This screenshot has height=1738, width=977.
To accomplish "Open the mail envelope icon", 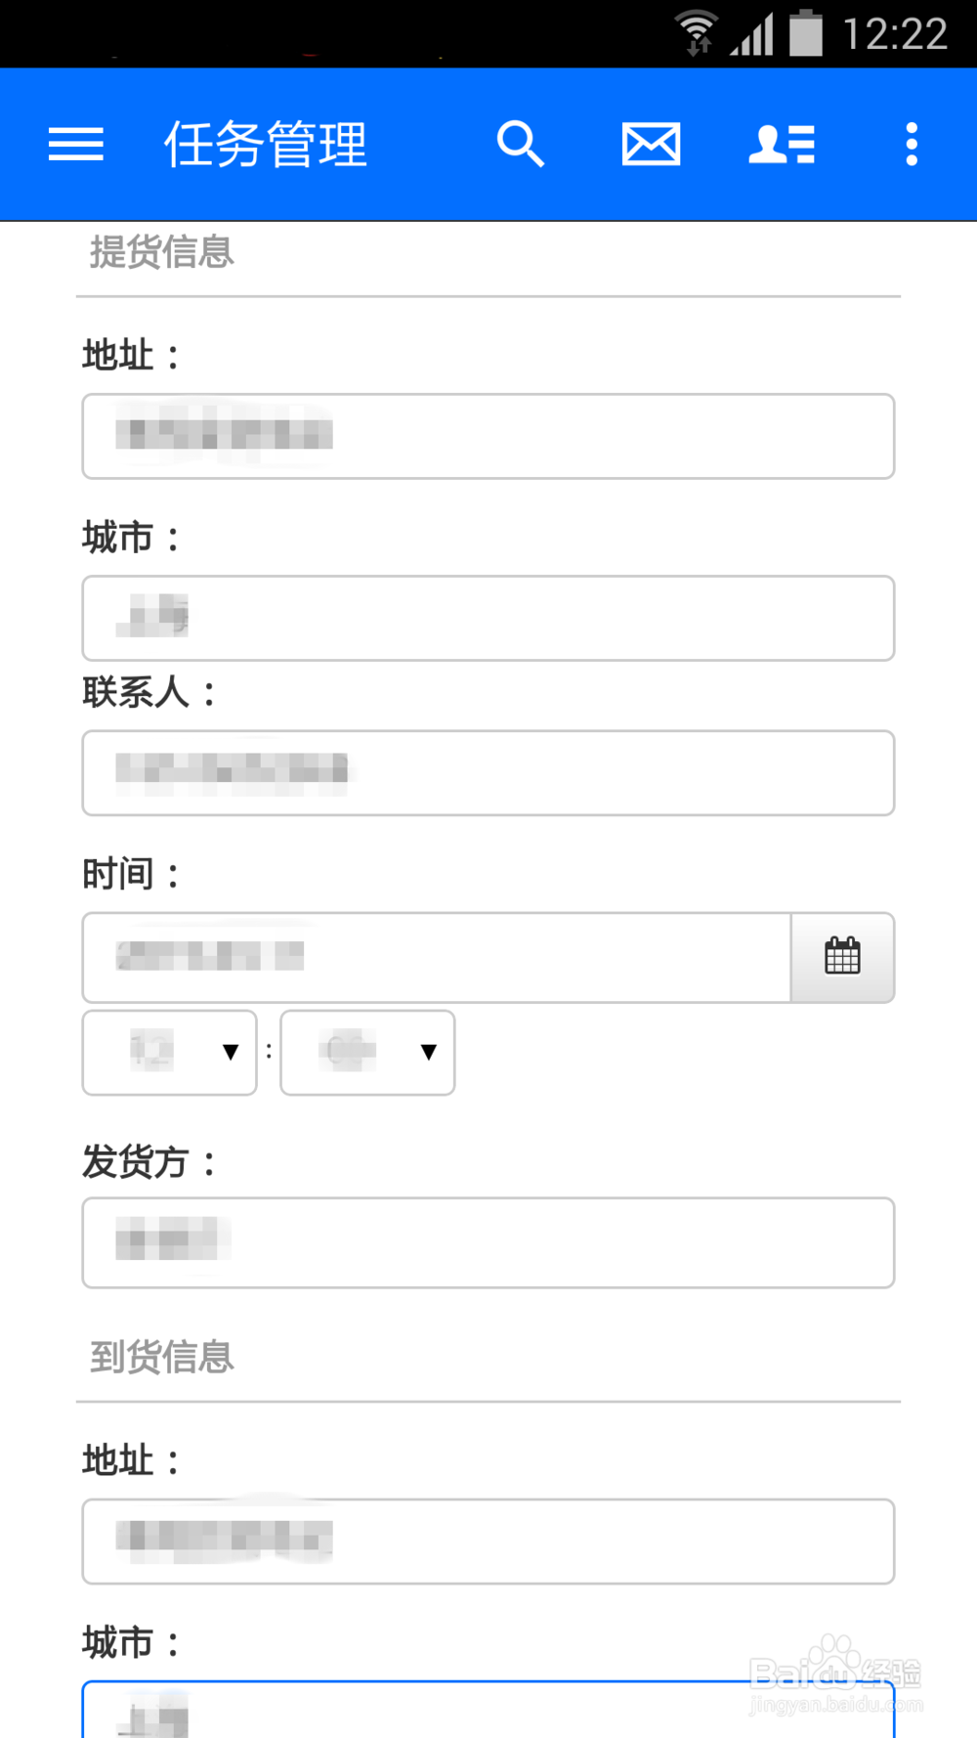I will coord(651,145).
